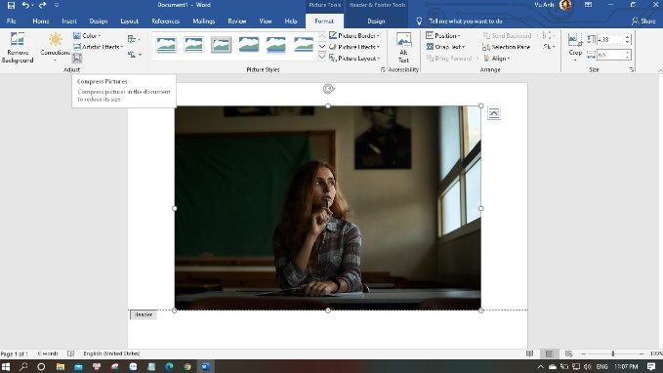Screen dimensions: 663x373
Task: Click the Tell me lightbulb icon
Action: click(419, 21)
